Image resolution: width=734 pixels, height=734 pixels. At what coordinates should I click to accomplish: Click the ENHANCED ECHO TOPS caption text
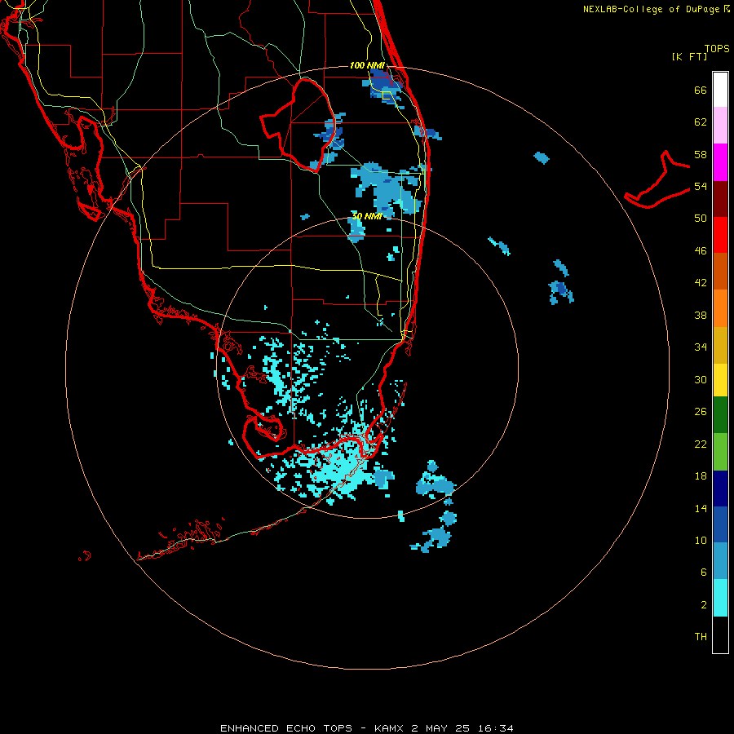coord(286,728)
